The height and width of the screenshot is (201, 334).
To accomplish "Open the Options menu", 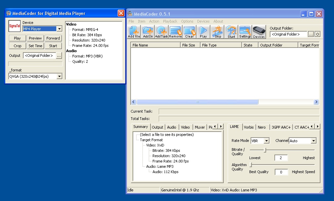I will (187, 21).
